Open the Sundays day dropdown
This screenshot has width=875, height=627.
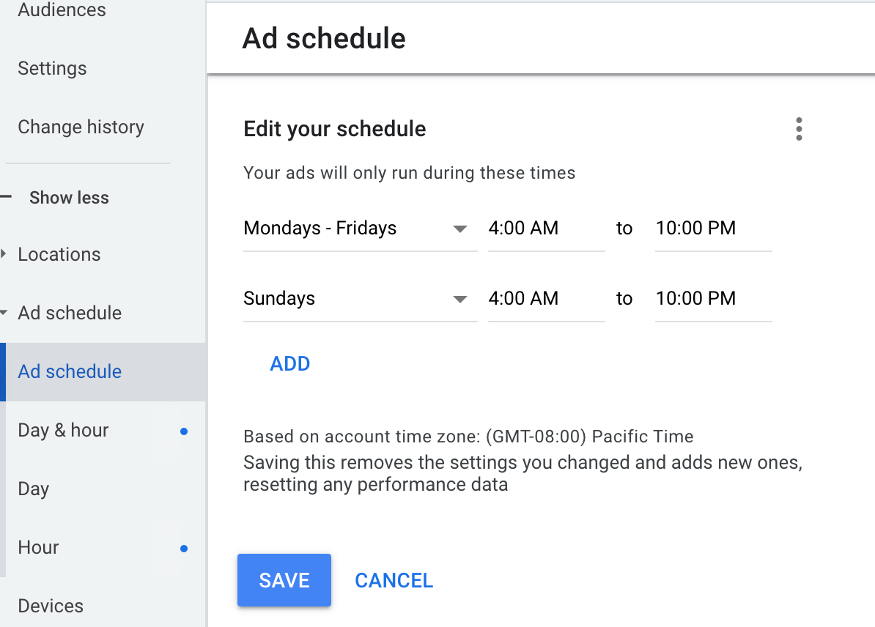359,299
